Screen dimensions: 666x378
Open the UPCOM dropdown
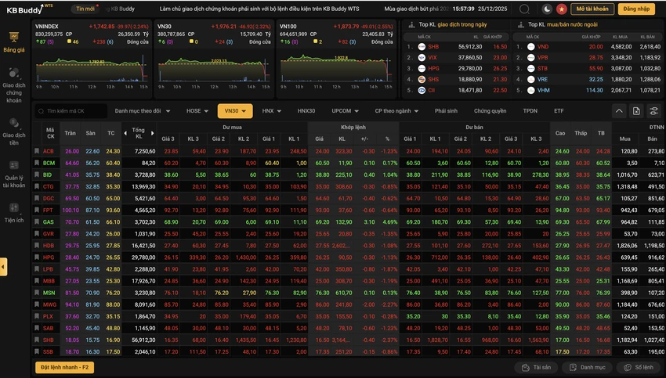coord(345,111)
